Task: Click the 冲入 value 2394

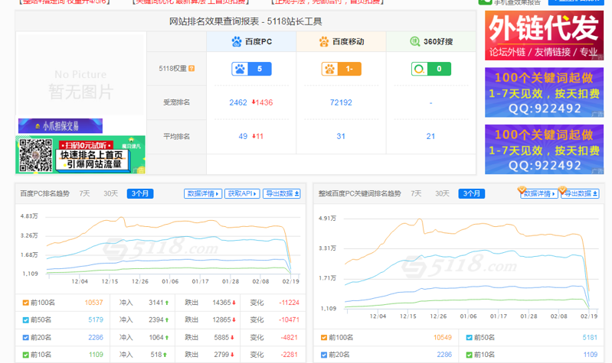Action: click(x=156, y=319)
